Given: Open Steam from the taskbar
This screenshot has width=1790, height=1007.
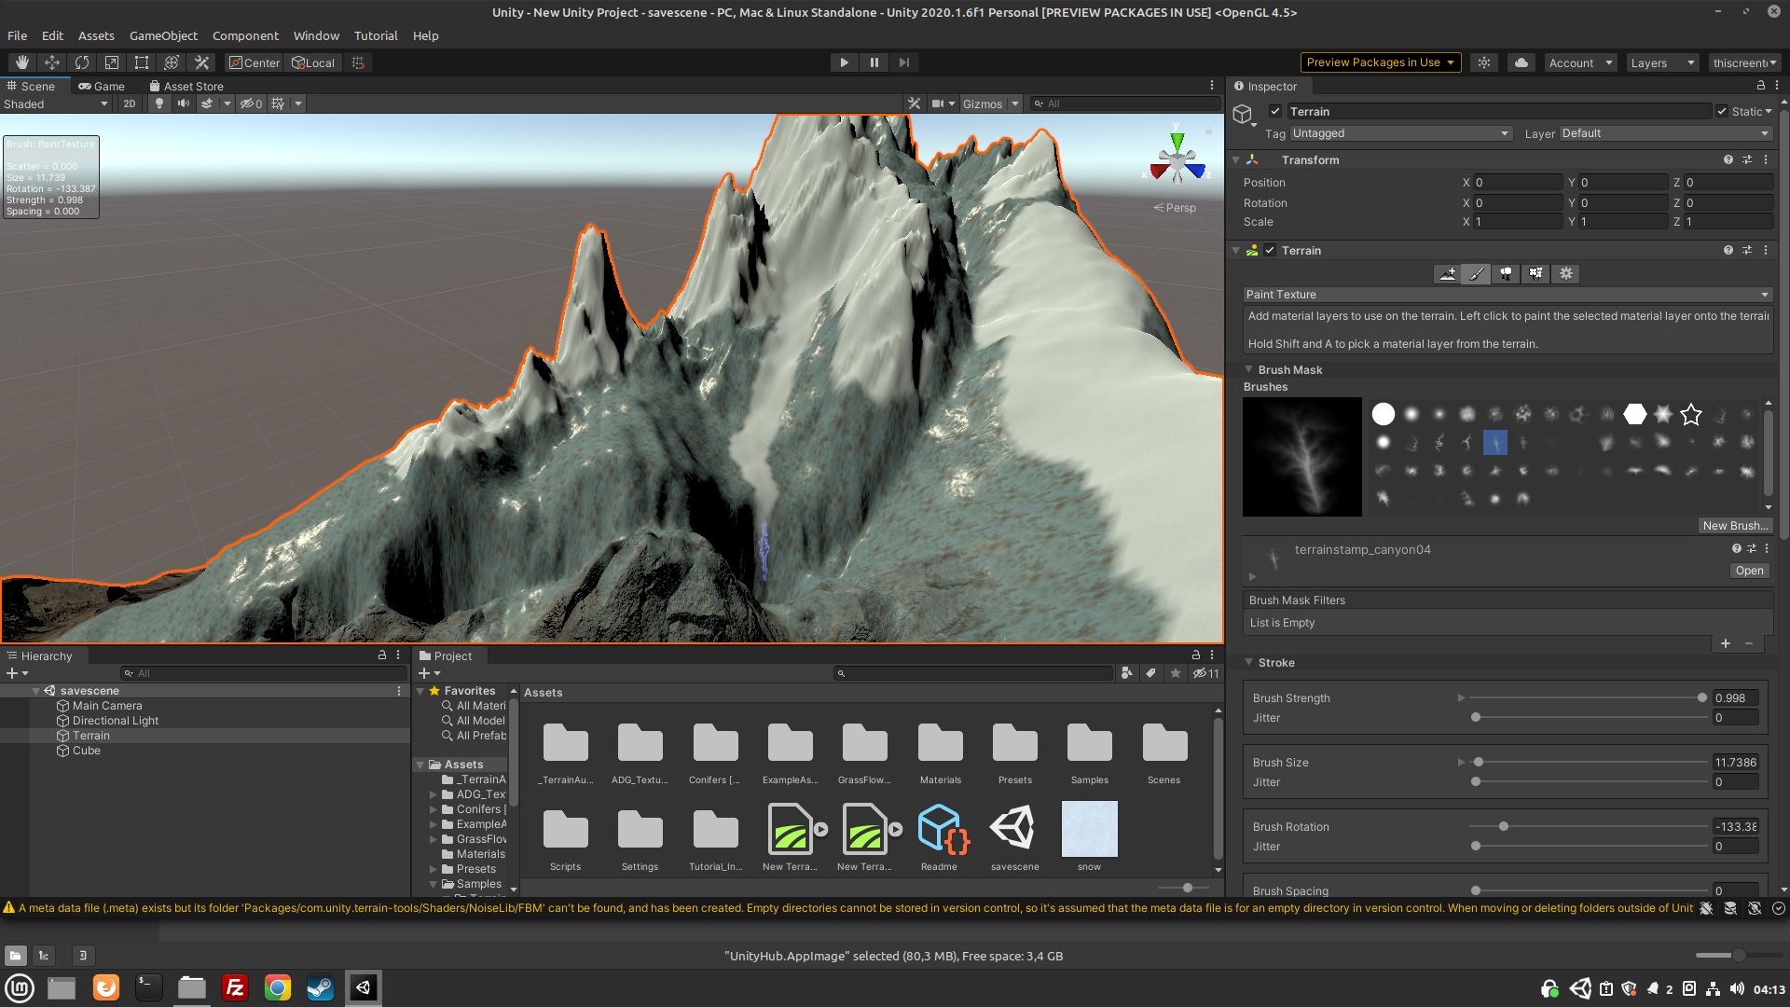Looking at the screenshot, I should pyautogui.click(x=321, y=987).
